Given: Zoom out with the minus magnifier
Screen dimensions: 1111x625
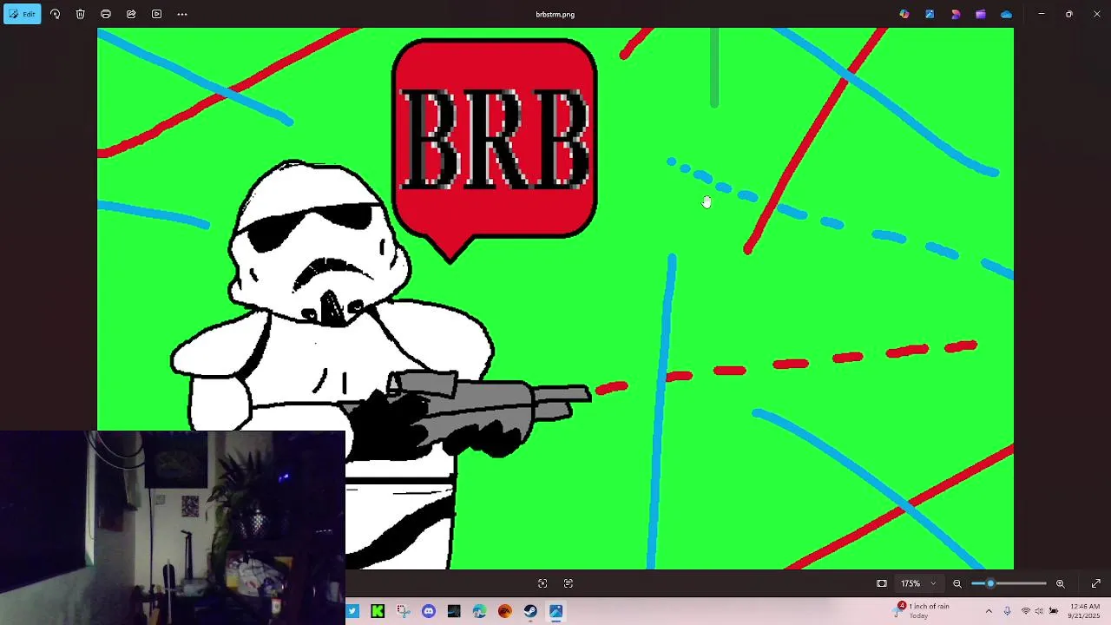Looking at the screenshot, I should click(957, 583).
